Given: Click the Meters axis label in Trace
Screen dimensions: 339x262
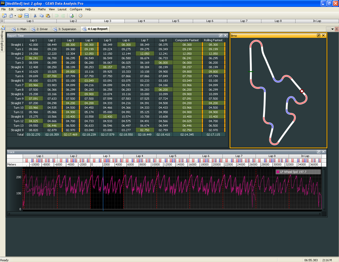Looking at the screenshot, I should pyautogui.click(x=12, y=164).
